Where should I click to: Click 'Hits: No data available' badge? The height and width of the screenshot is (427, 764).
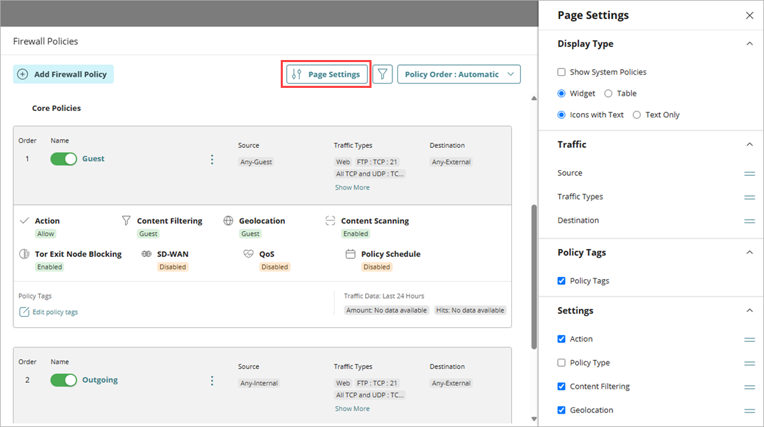pos(470,310)
